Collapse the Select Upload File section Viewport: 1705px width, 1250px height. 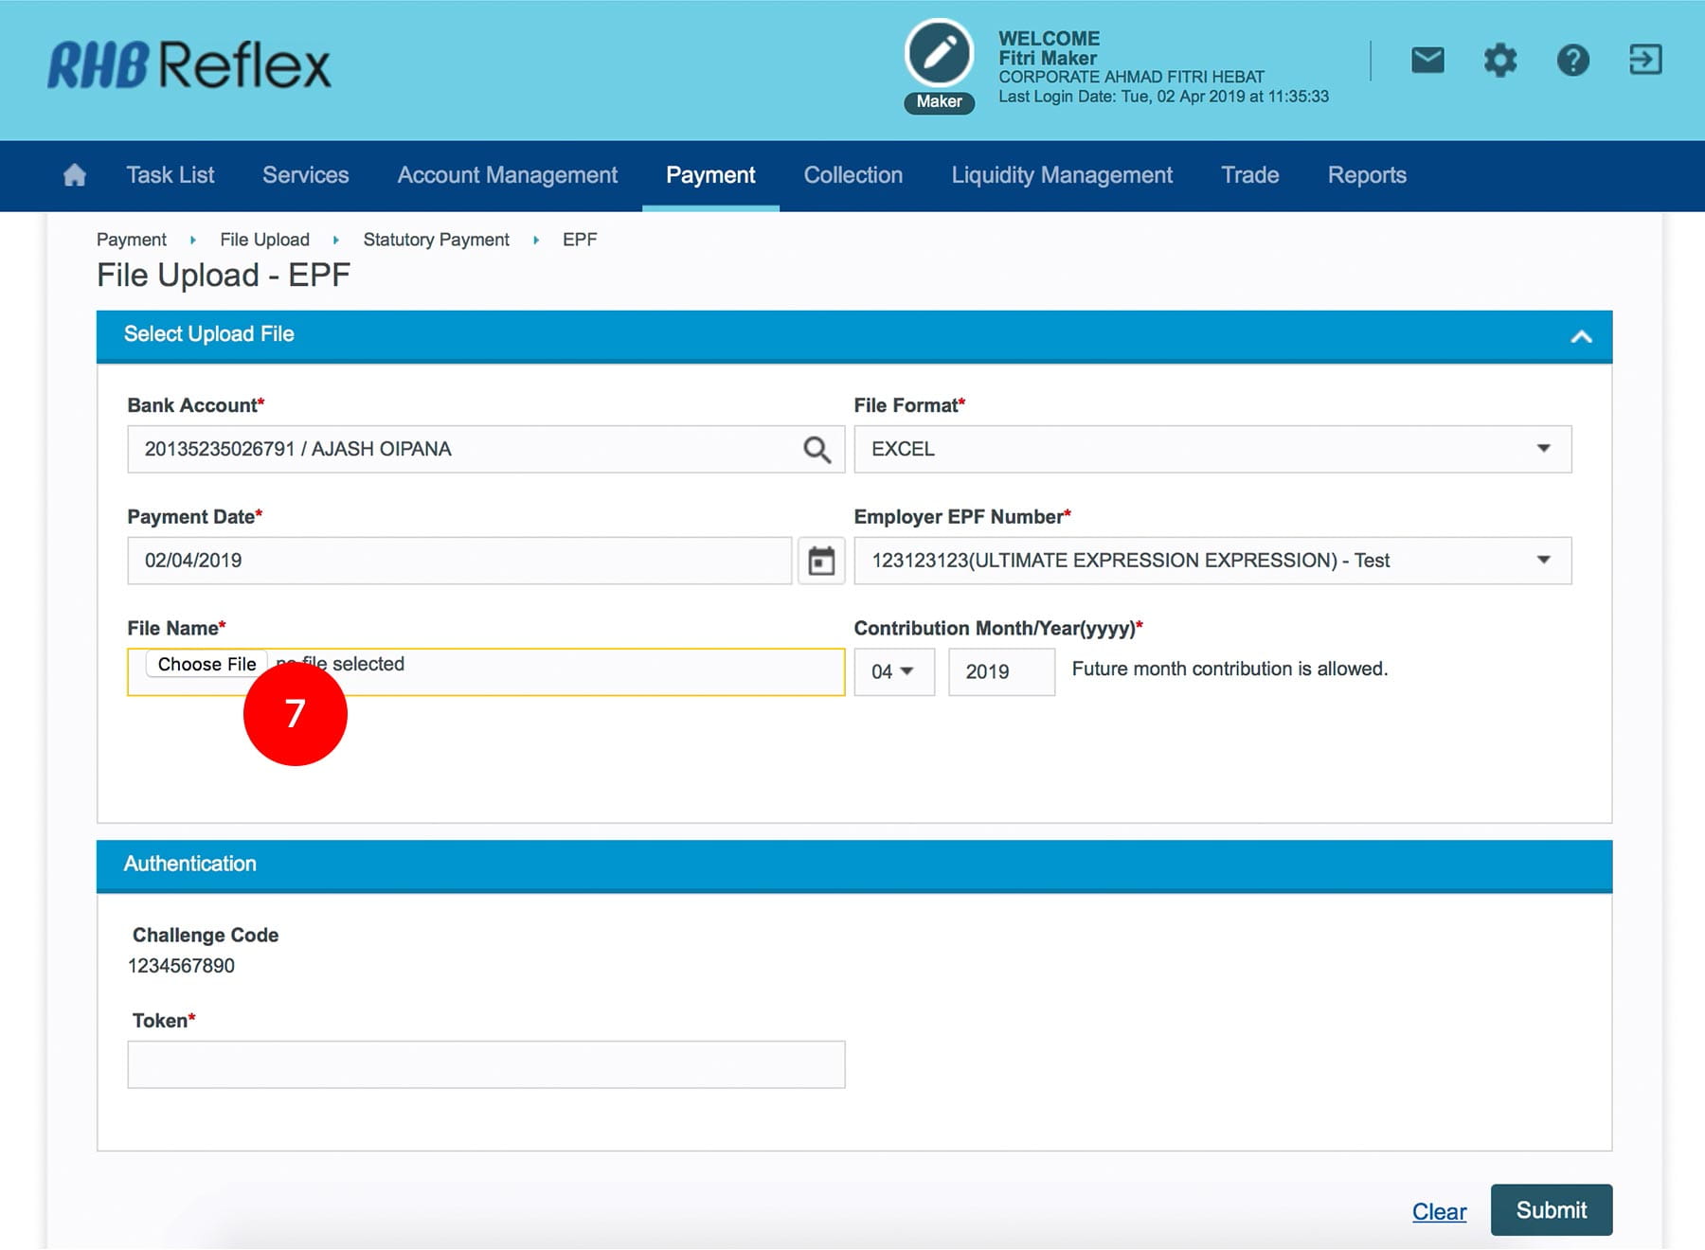click(1581, 336)
